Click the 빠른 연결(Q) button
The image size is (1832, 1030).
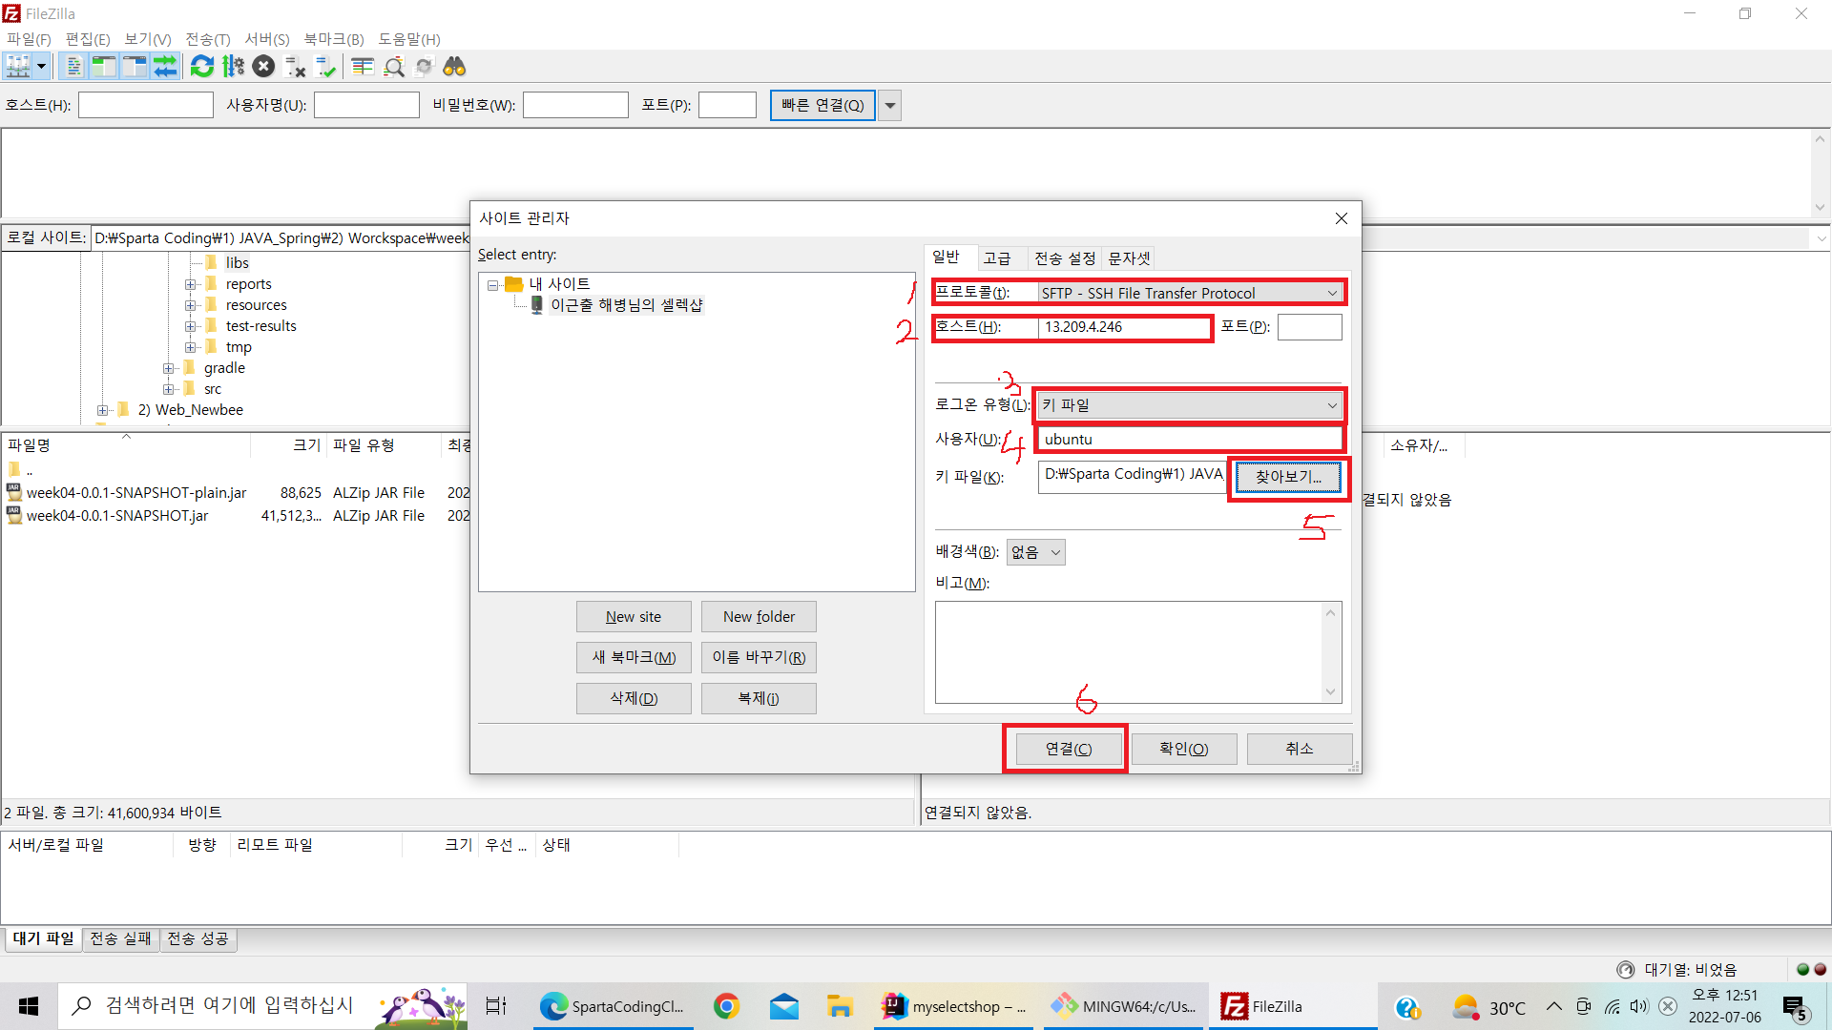click(822, 105)
